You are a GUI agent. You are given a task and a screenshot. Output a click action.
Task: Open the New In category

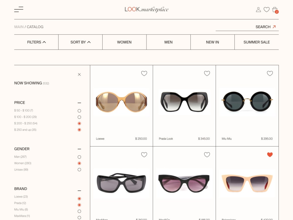(212, 42)
